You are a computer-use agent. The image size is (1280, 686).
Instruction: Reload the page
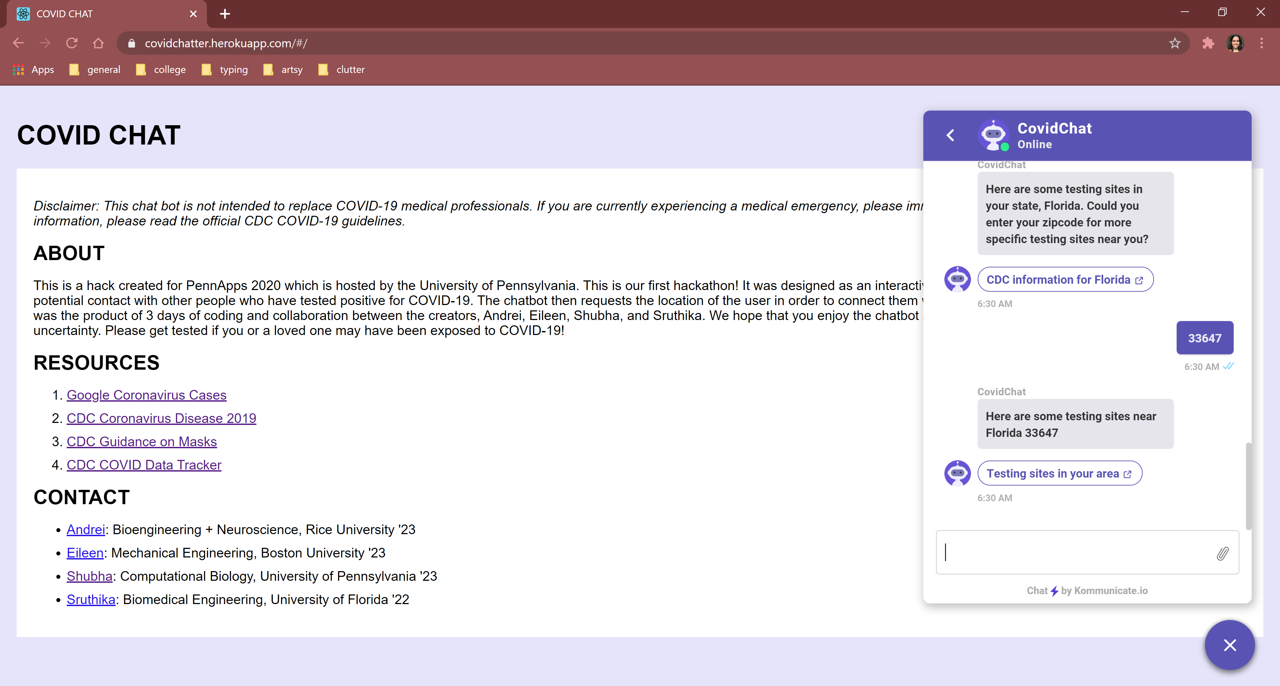pos(72,43)
